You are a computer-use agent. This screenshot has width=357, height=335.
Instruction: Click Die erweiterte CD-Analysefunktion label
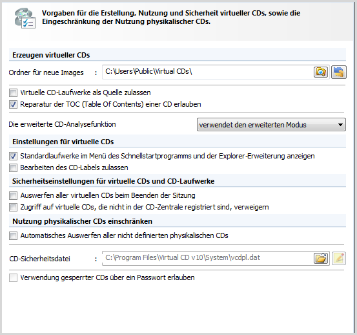63,124
